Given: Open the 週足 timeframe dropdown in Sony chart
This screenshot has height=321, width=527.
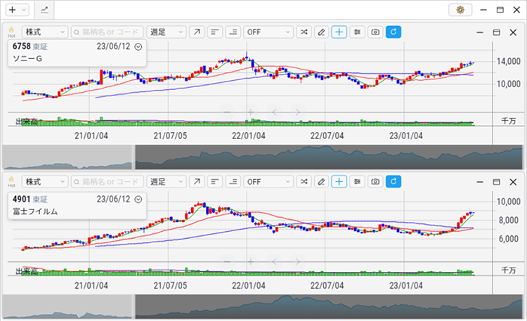Looking at the screenshot, I should [167, 32].
